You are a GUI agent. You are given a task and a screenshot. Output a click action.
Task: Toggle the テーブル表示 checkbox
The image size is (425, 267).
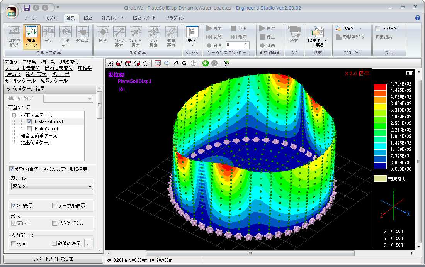coord(54,206)
